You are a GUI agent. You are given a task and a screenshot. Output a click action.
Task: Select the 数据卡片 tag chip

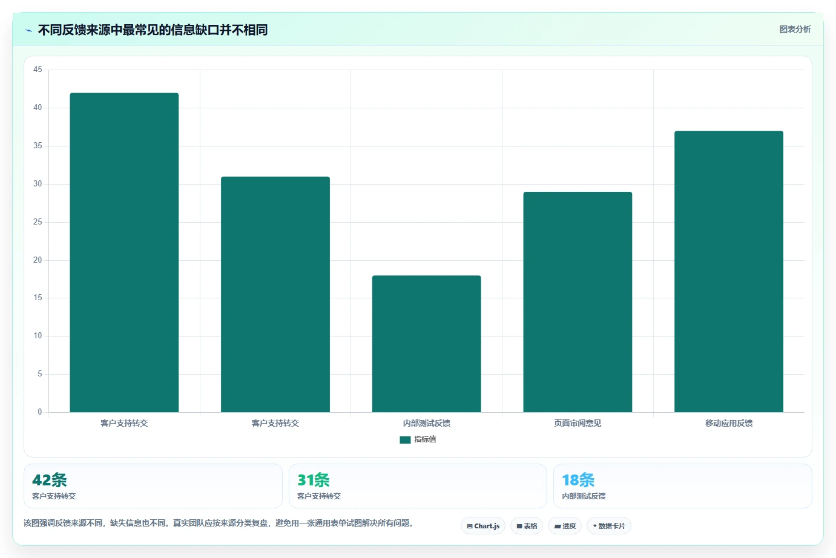609,526
